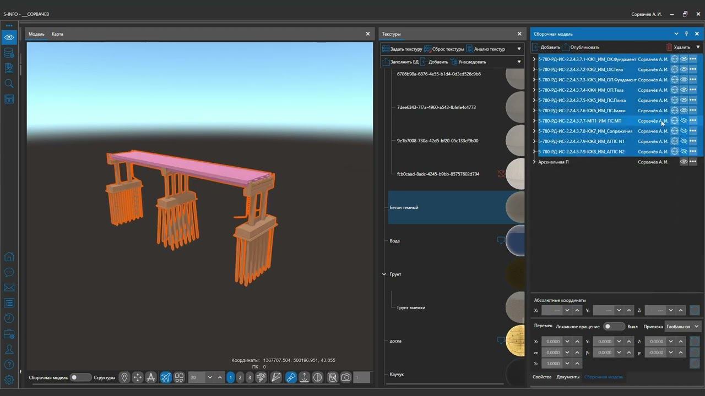This screenshot has height=396, width=705.
Task: Click the Опубликовать button
Action: tap(581, 47)
